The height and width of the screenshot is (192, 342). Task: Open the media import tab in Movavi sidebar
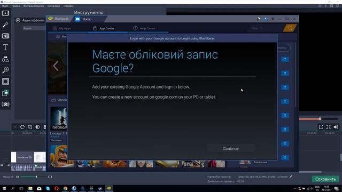click(5, 13)
